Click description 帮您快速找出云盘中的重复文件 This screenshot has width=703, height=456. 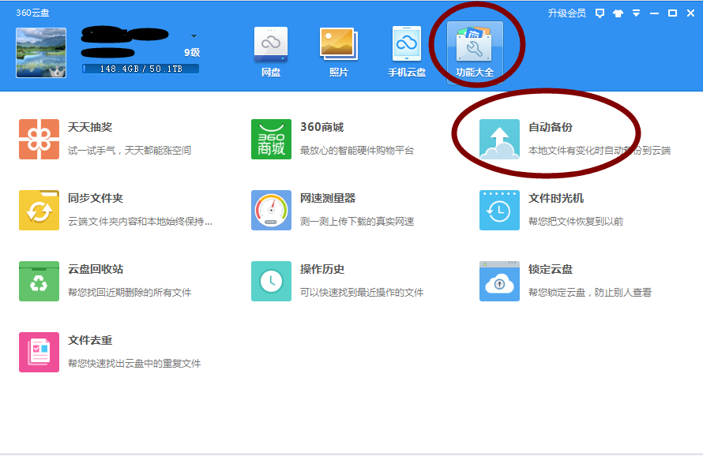click(134, 363)
